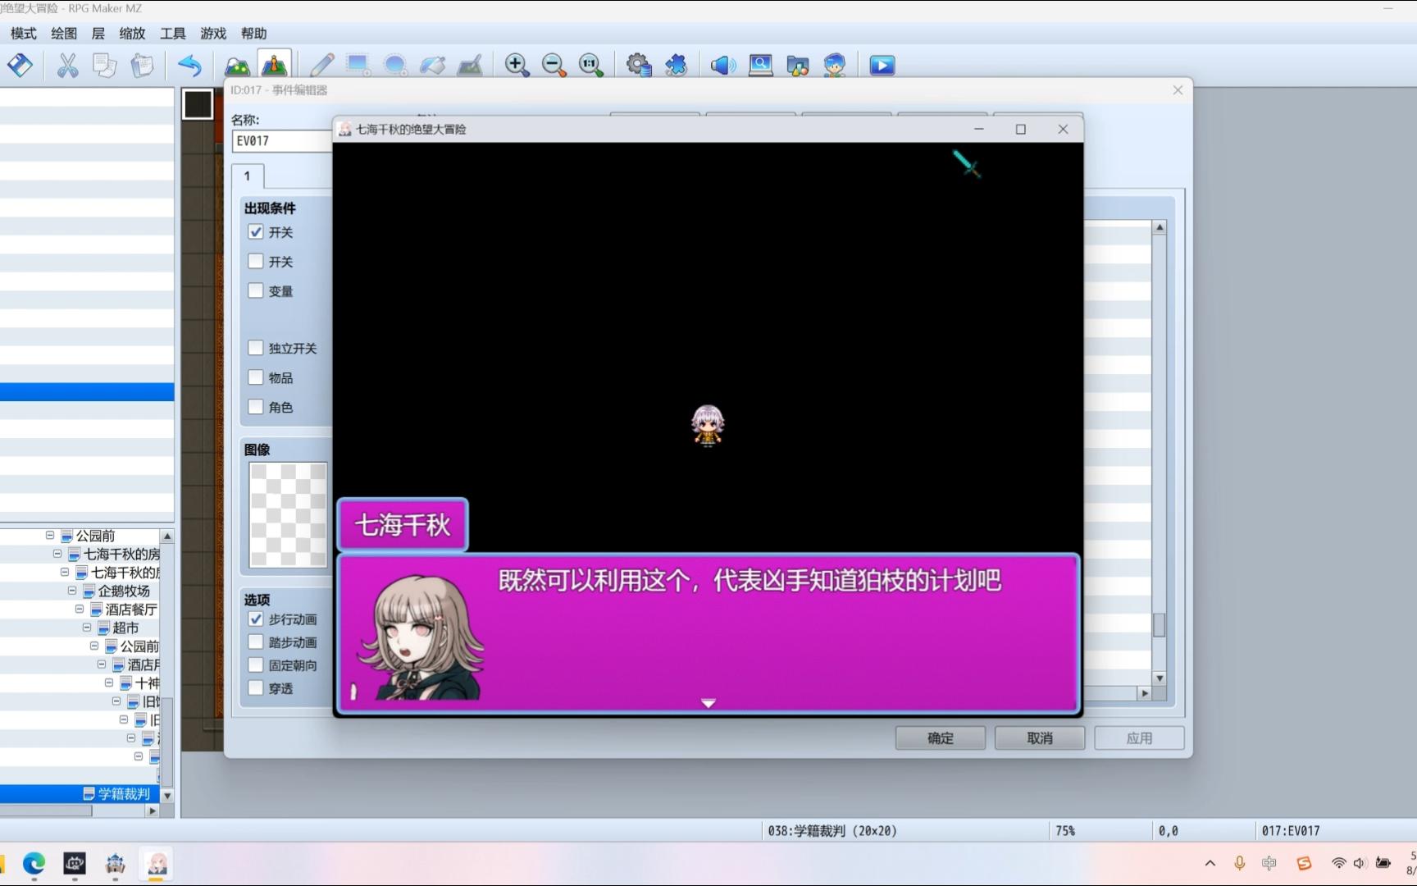Collapse the 企鹅牧场 map tree node
Image resolution: width=1417 pixels, height=886 pixels.
click(x=72, y=591)
